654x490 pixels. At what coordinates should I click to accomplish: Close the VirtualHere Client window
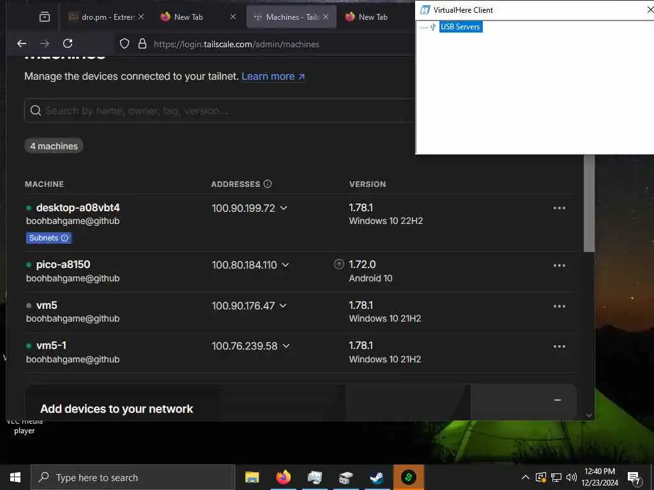coord(650,10)
